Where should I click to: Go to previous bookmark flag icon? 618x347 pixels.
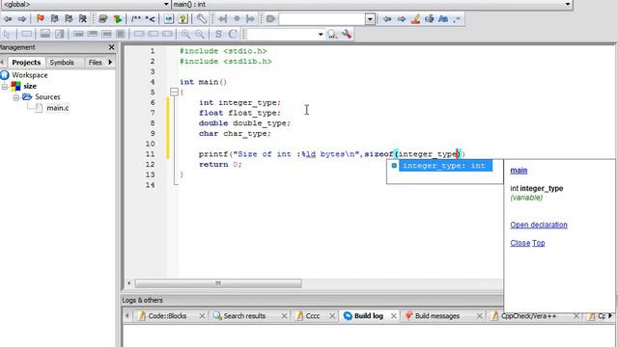coord(54,19)
